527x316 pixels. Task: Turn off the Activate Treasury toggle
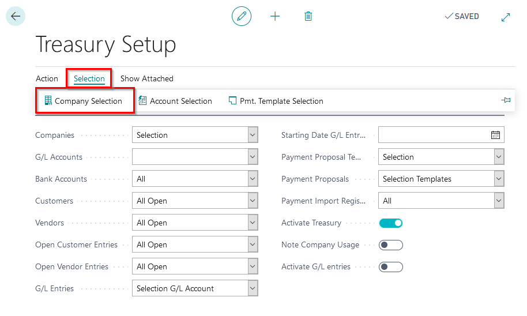click(x=391, y=223)
